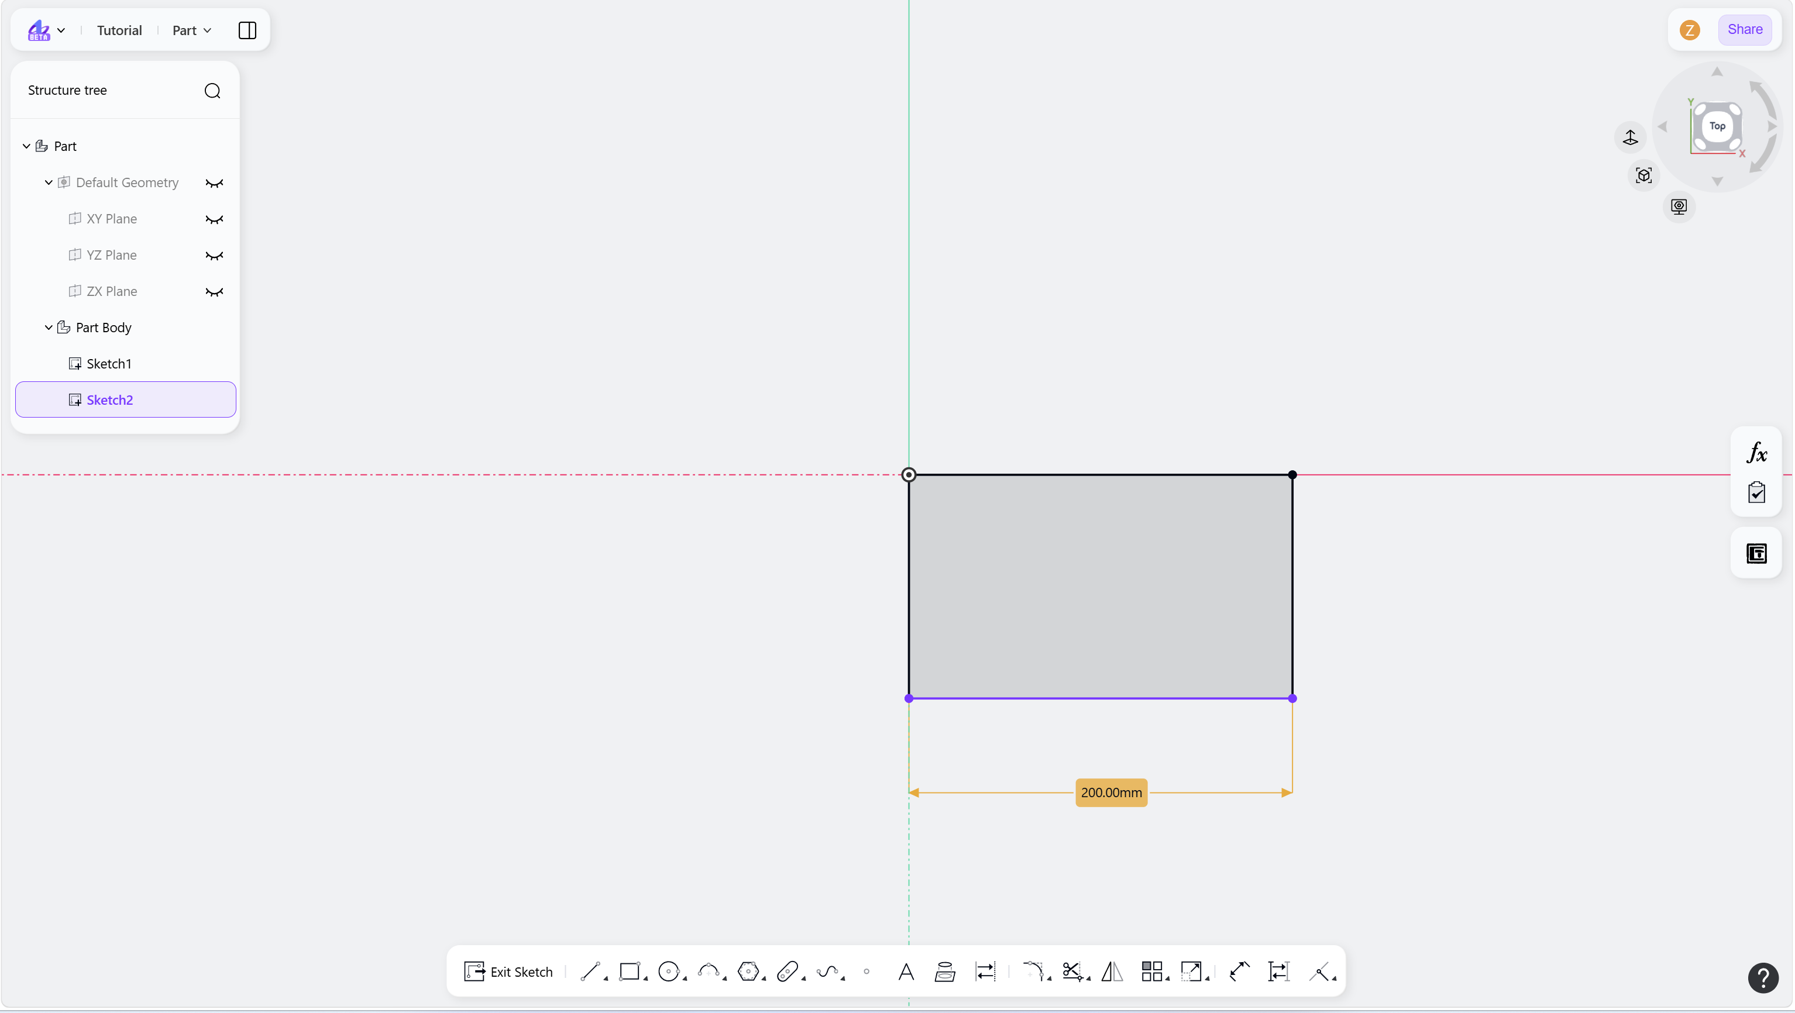Click the project geometry tool icon

pyautogui.click(x=945, y=971)
